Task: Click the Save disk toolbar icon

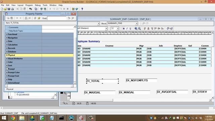Action: [9, 9]
